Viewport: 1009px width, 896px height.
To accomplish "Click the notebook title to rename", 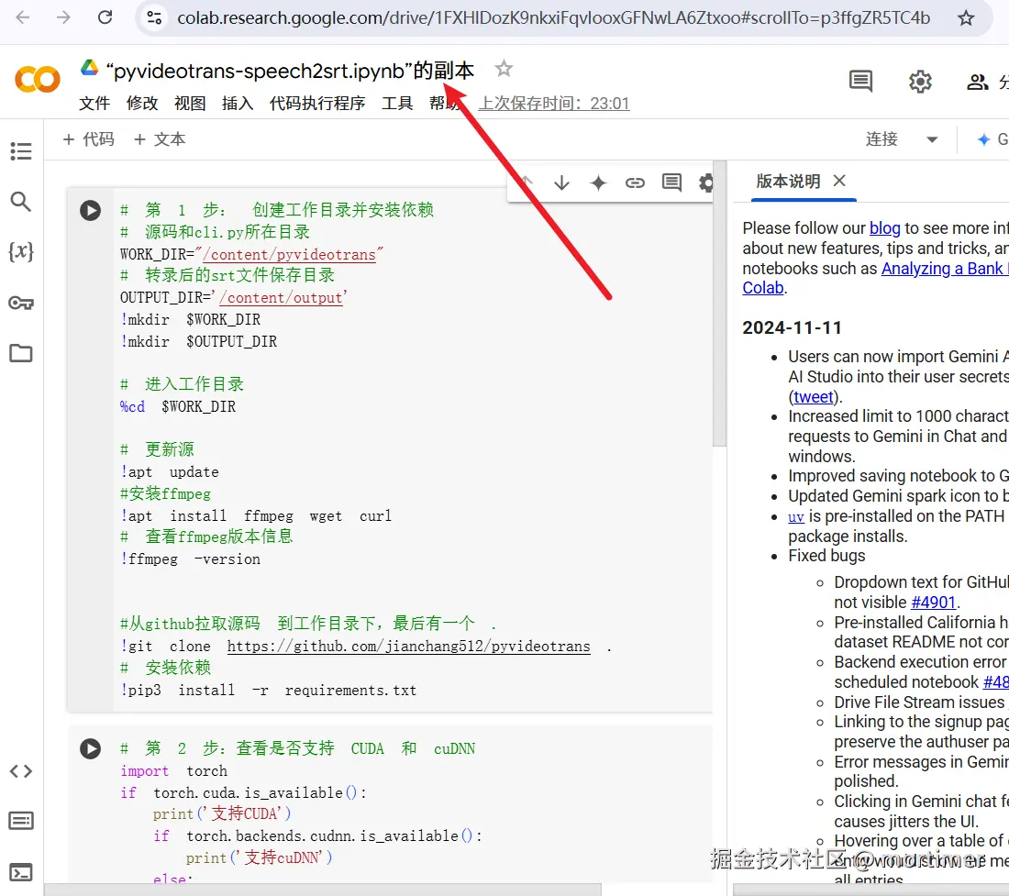I will (290, 70).
